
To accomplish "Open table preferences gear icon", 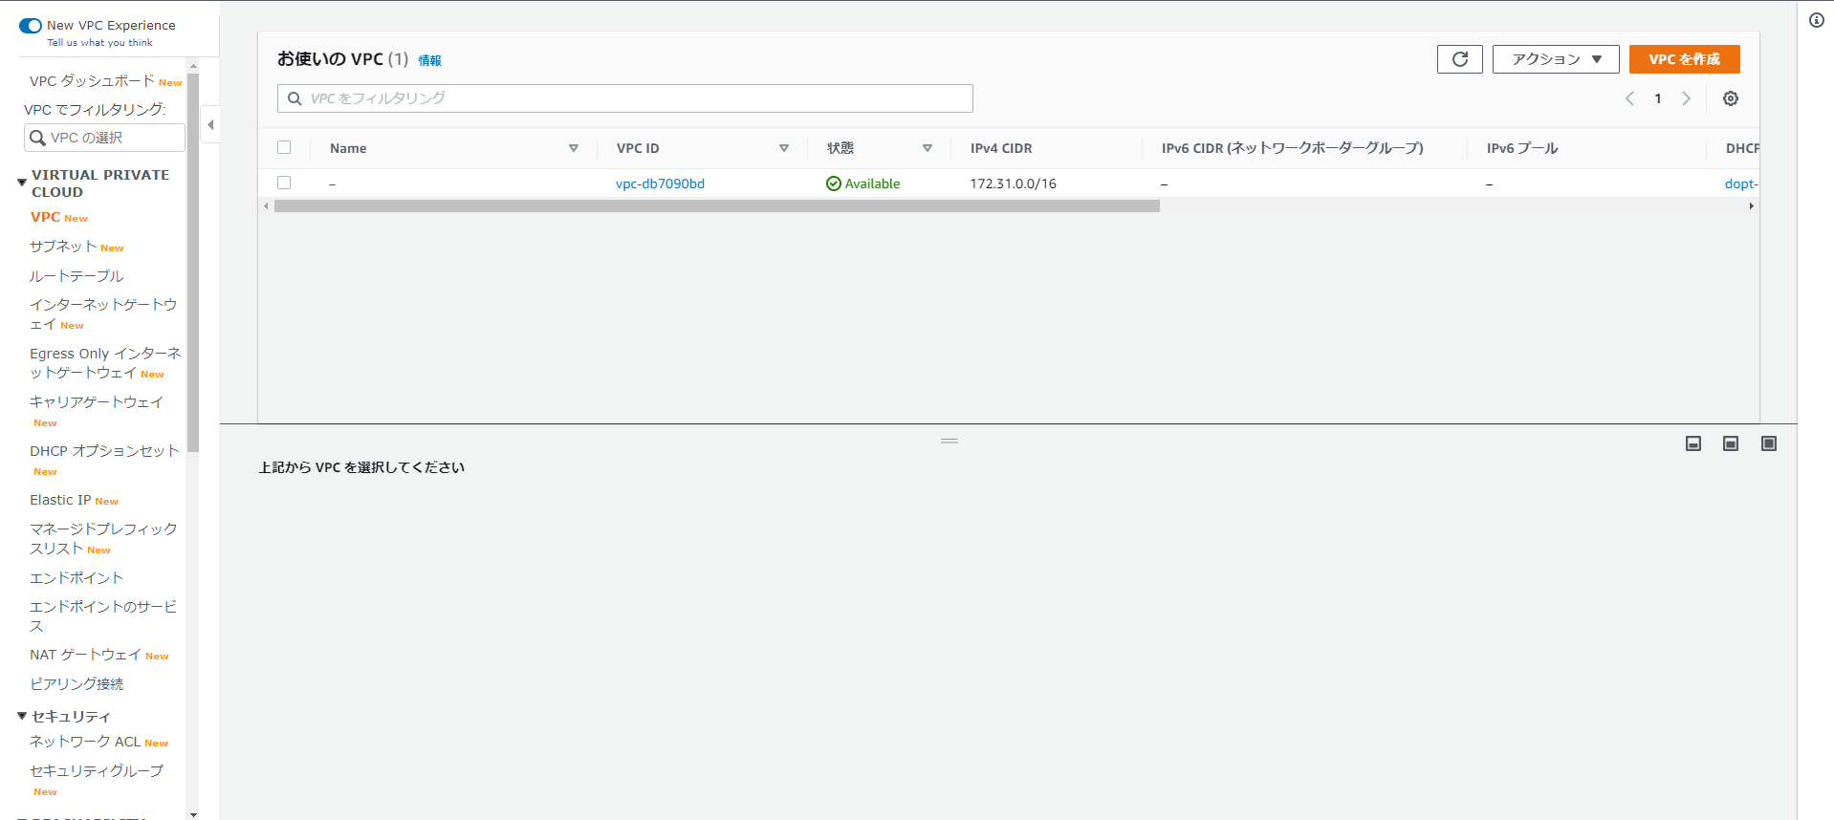I will coord(1730,98).
